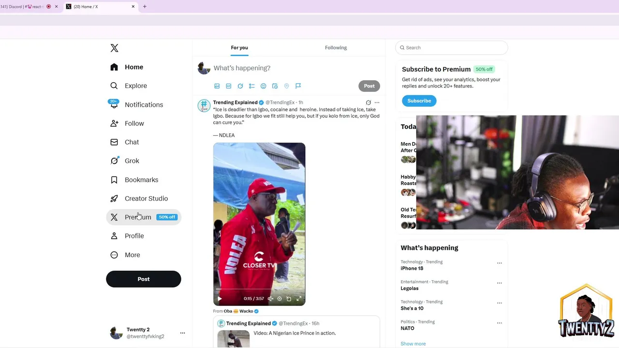Open the @TrendingEx handle on top post
Screen dimensions: 619x348
(x=280, y=102)
